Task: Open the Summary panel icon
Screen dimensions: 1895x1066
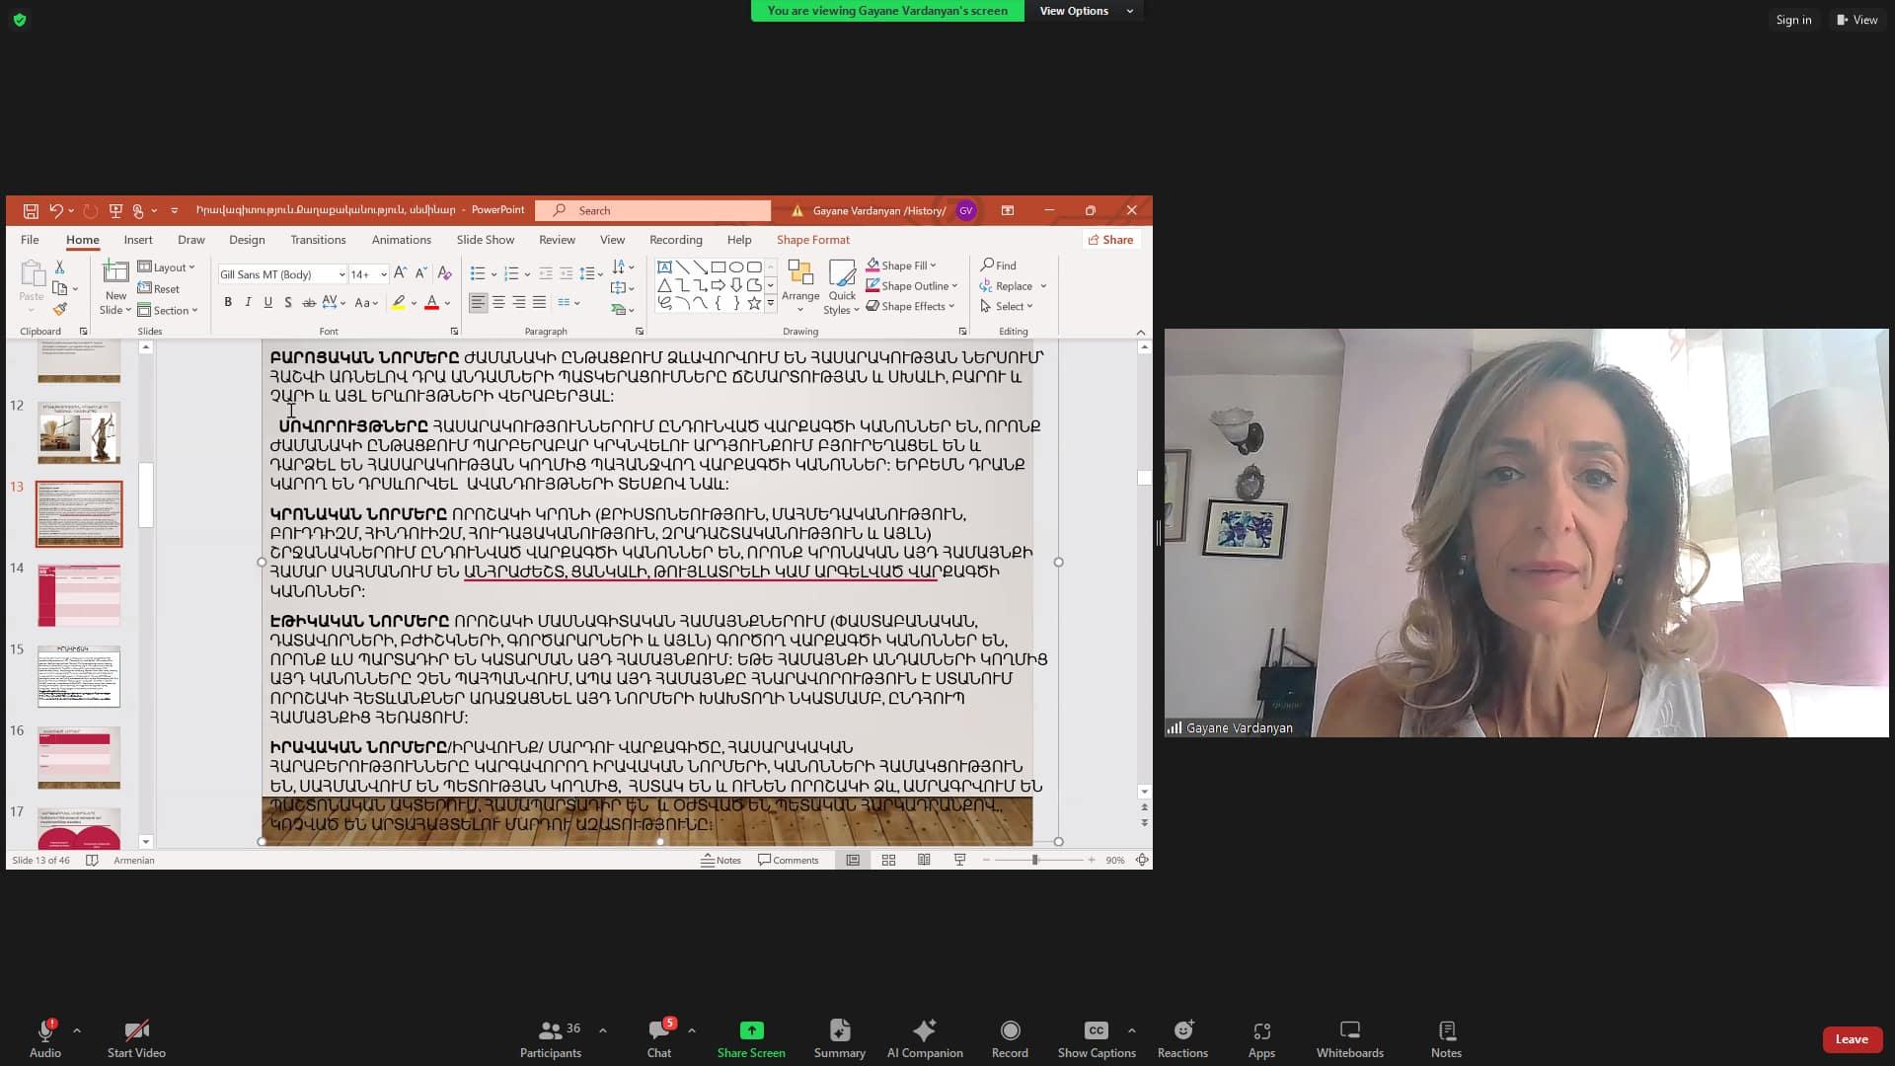Action: point(839,1031)
